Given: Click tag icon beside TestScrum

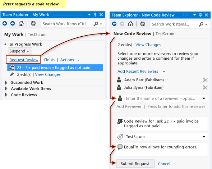Looking at the screenshot, I should tap(120, 137).
